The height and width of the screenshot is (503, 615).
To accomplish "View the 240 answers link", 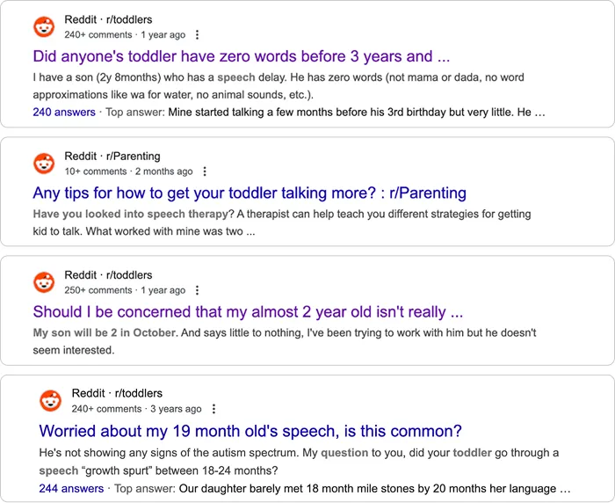I will tap(64, 113).
